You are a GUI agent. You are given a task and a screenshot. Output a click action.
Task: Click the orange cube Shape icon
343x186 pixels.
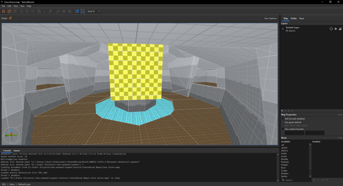click(x=10, y=18)
